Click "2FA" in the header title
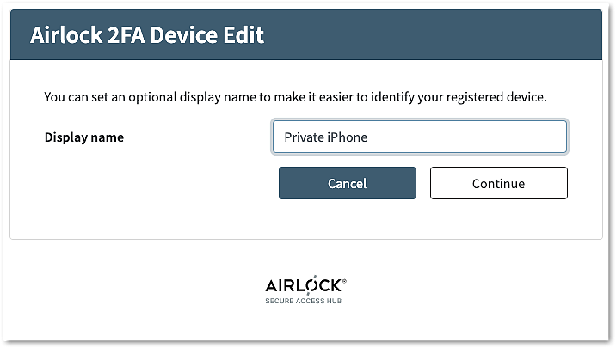616x348 pixels. [142, 35]
